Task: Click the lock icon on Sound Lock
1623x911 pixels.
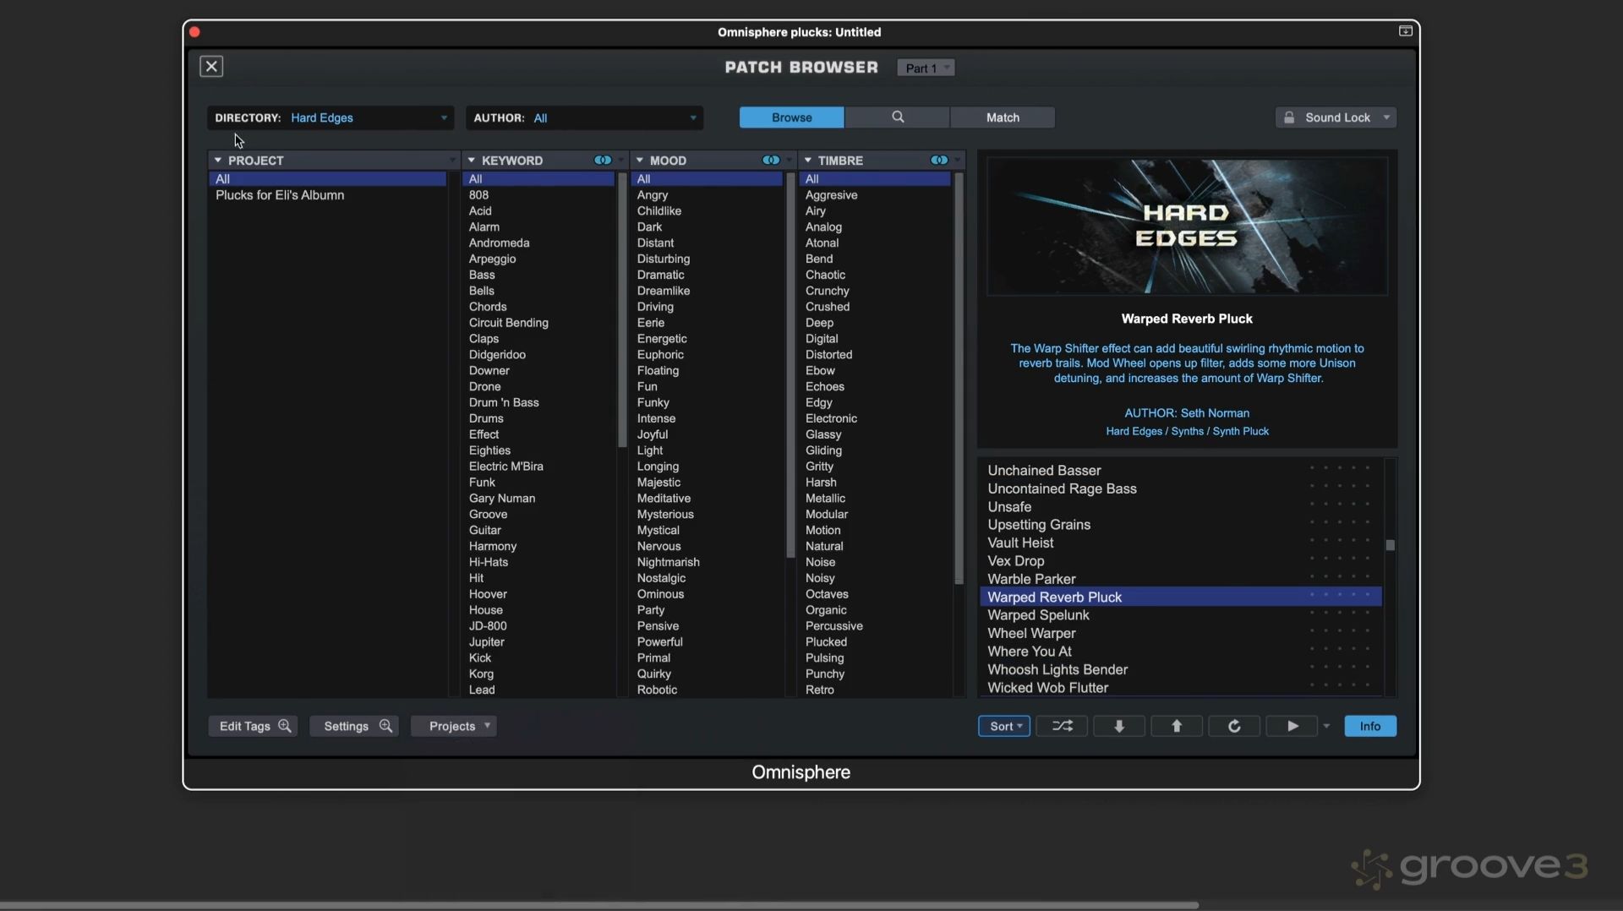Action: 1289,117
